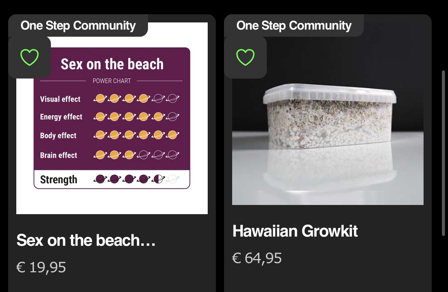Click the € 19,95 price
Image resolution: width=448 pixels, height=292 pixels.
pyautogui.click(x=41, y=267)
